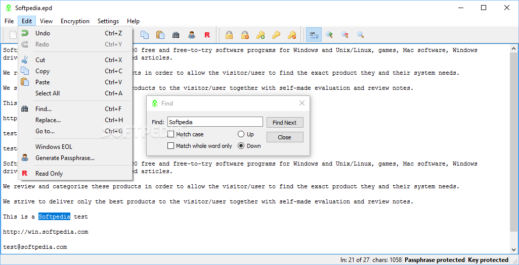Choose Replace... in the Edit menu
This screenshot has width=519, height=265.
point(75,120)
